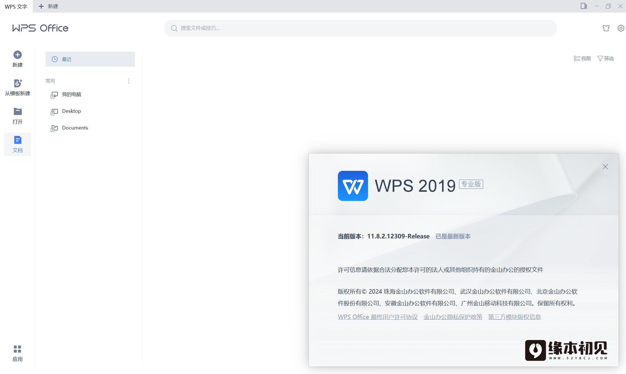626x374 pixels.
Task: Click the 打开 folder icon
Action: point(17,111)
